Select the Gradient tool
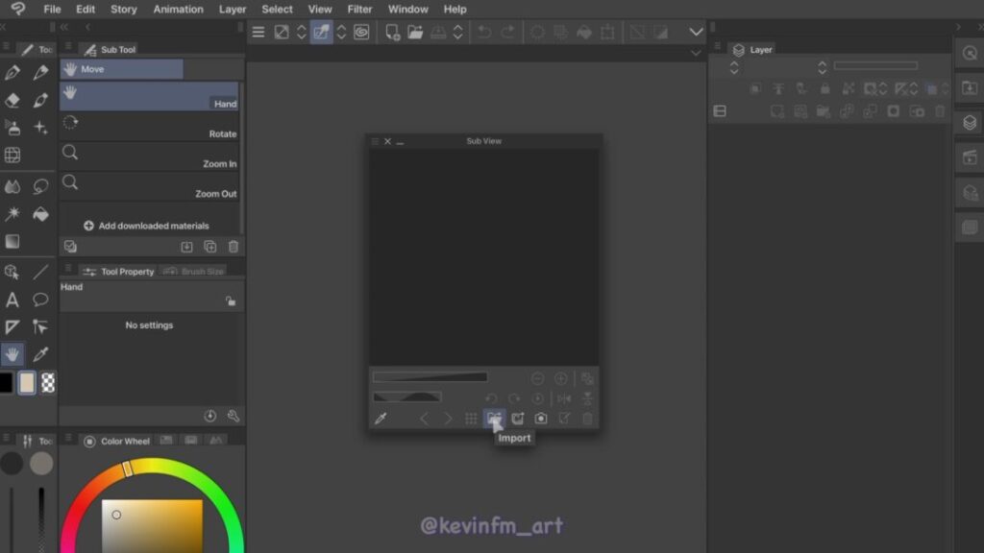 pos(12,242)
